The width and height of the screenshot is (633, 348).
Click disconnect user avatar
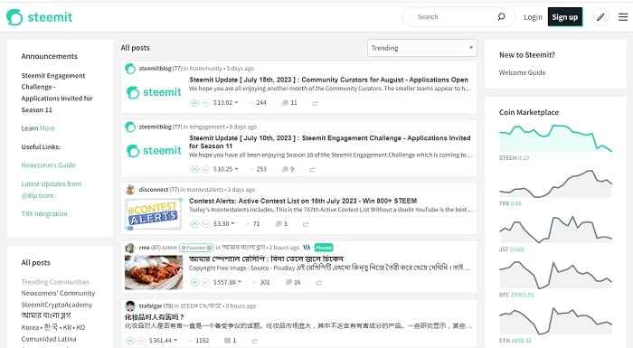(130, 189)
